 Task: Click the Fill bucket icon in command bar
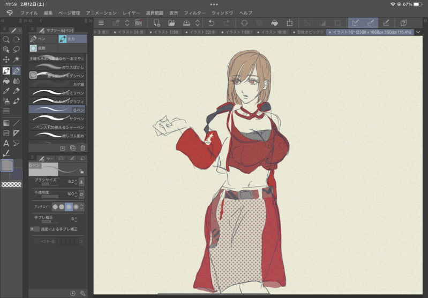pyautogui.click(x=274, y=23)
